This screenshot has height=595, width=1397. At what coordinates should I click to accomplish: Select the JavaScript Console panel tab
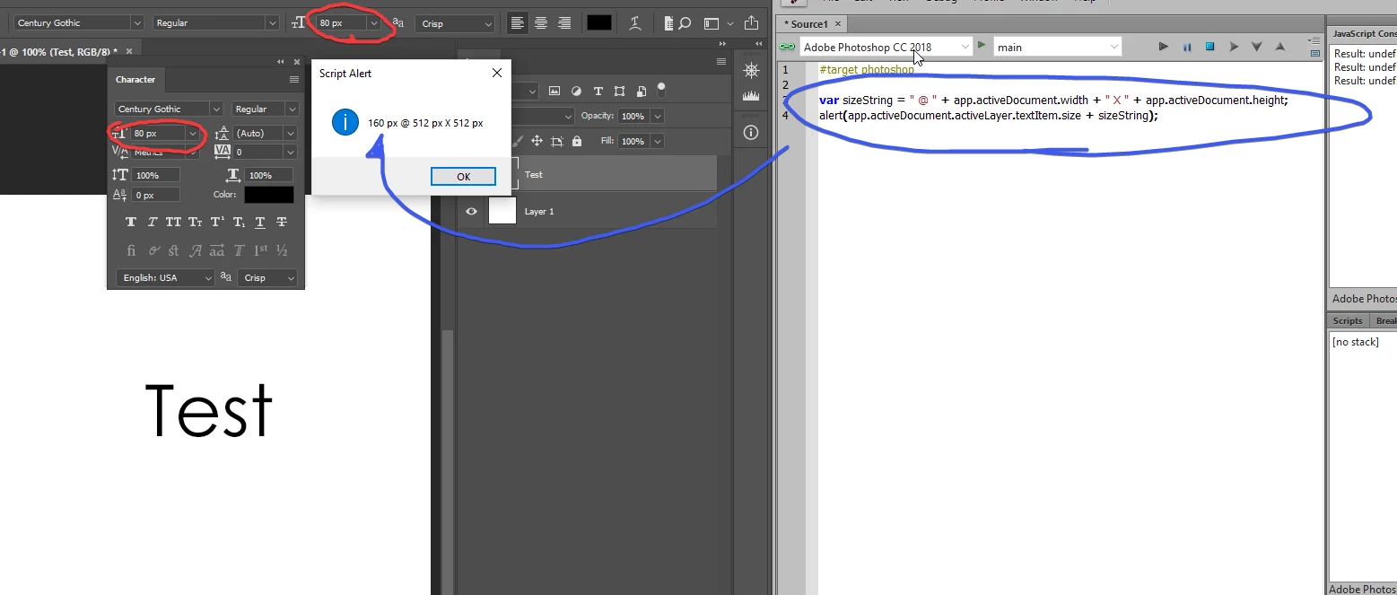(1365, 33)
